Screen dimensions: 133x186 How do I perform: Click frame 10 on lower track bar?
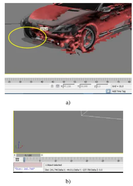[55, 161]
